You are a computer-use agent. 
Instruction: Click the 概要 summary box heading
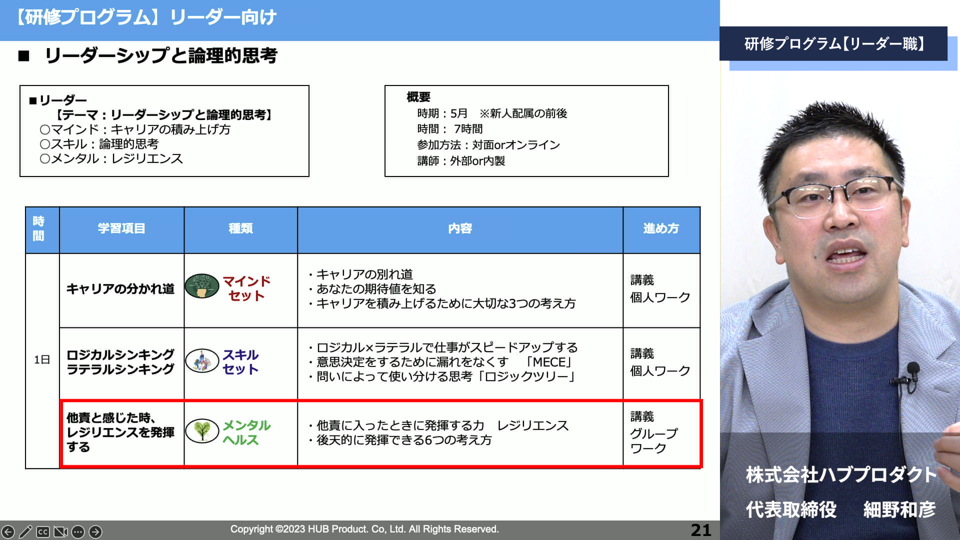[418, 97]
